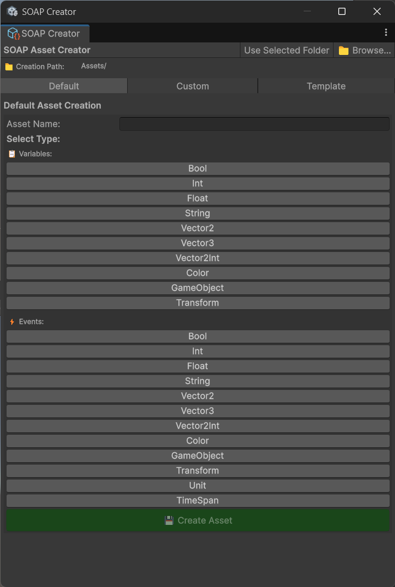Create the asset with the green Create Asset button
Screen dimensions: 395x587
[197, 520]
